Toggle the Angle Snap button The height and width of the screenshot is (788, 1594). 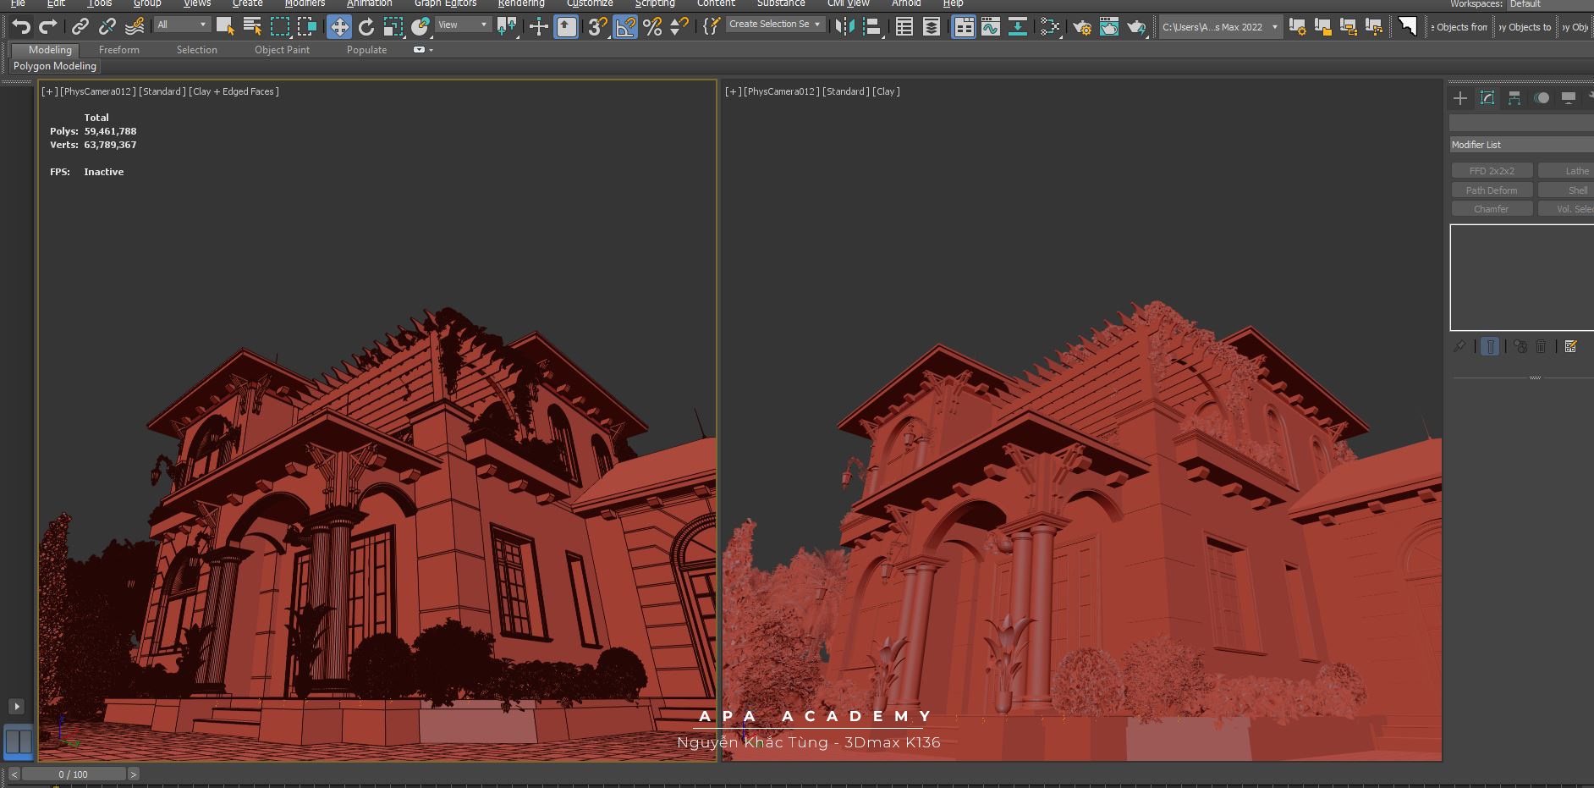coord(624,26)
